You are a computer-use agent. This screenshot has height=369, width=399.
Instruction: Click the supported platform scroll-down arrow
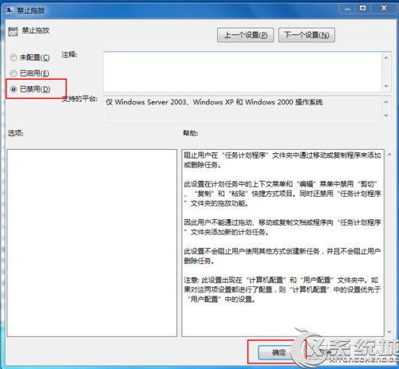pyautogui.click(x=386, y=116)
